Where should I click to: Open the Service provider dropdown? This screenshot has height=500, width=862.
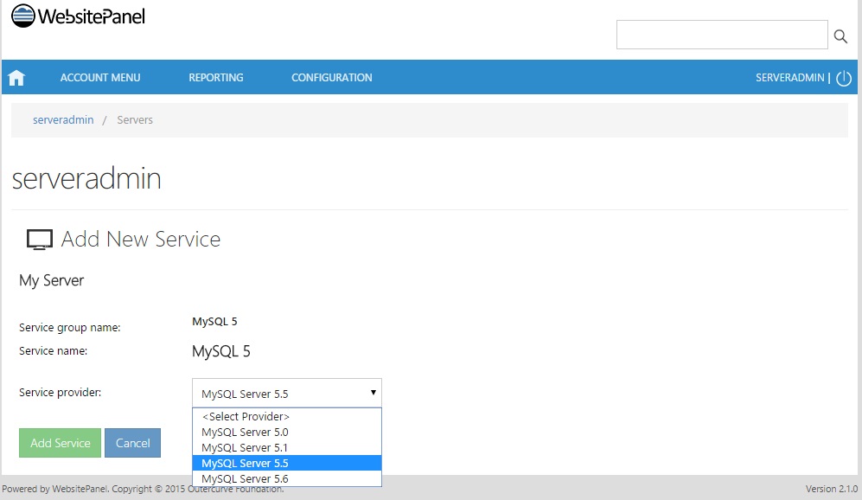286,394
